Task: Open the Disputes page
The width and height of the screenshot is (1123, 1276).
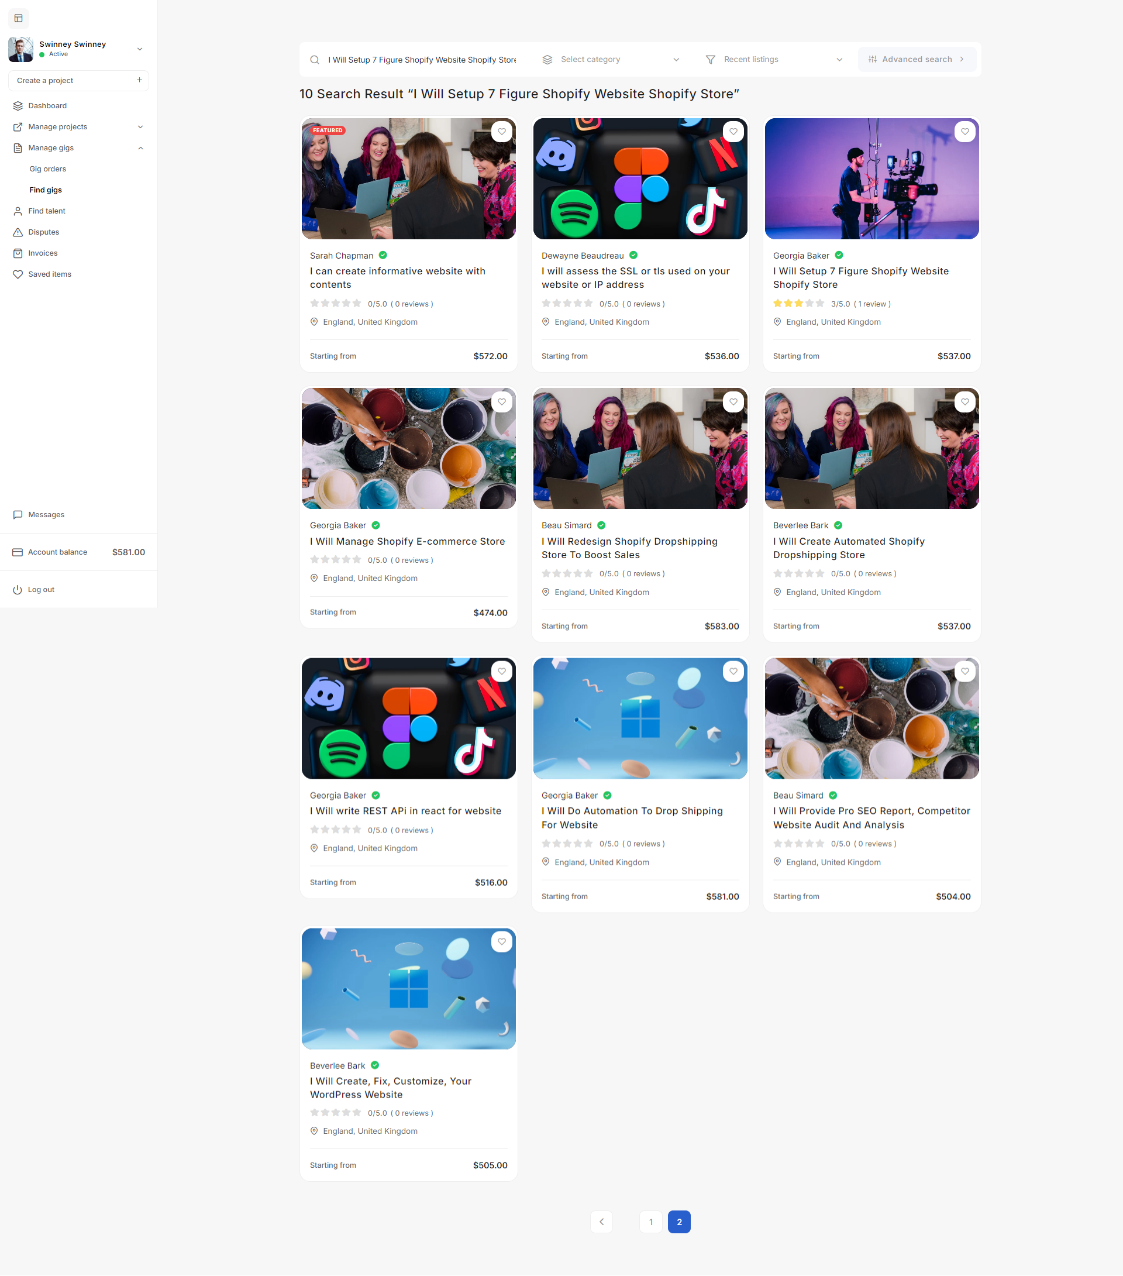Action: point(43,232)
